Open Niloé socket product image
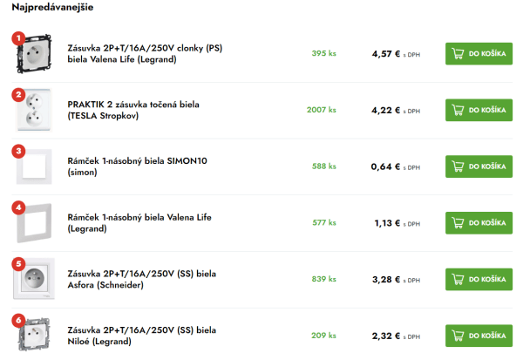This screenshot has height=360, width=523. [34, 335]
